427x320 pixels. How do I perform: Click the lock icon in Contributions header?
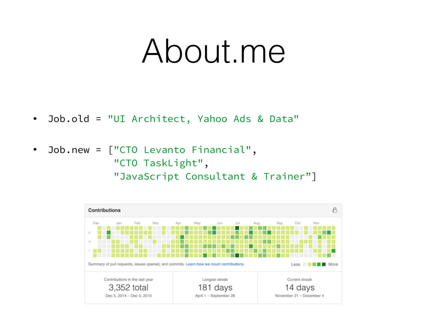(x=335, y=210)
